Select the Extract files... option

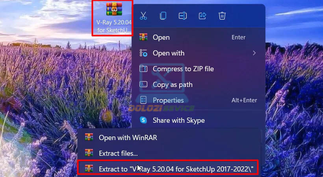(118, 153)
